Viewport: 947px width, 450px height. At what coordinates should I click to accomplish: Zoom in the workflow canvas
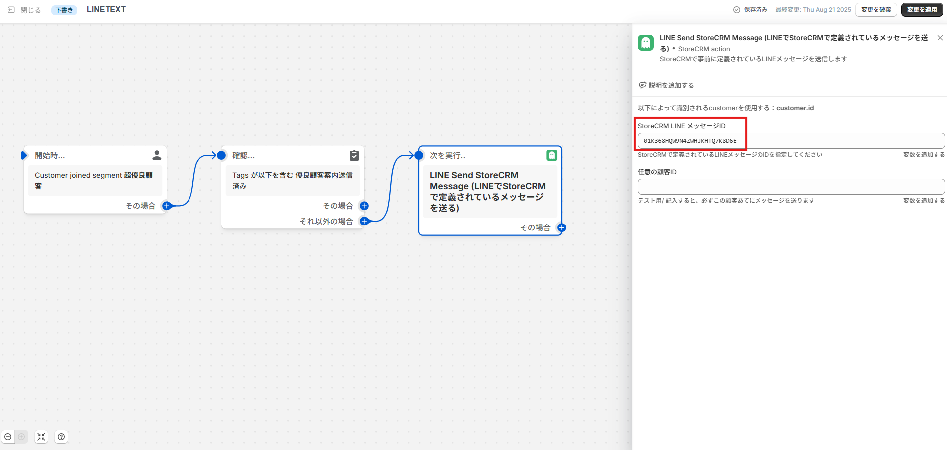21,437
